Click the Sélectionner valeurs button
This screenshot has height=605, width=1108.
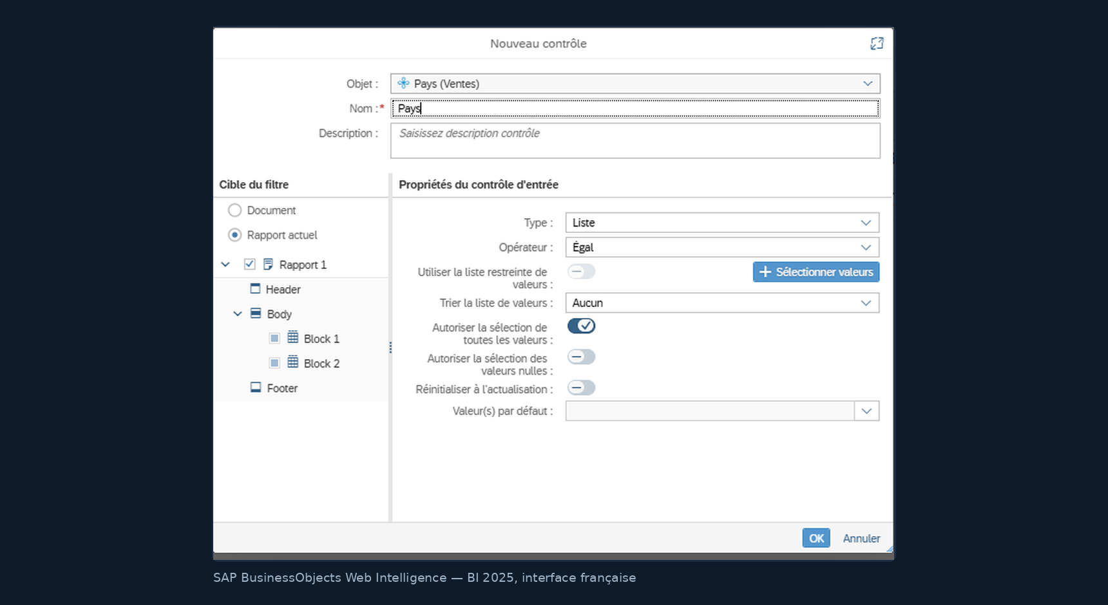click(816, 272)
